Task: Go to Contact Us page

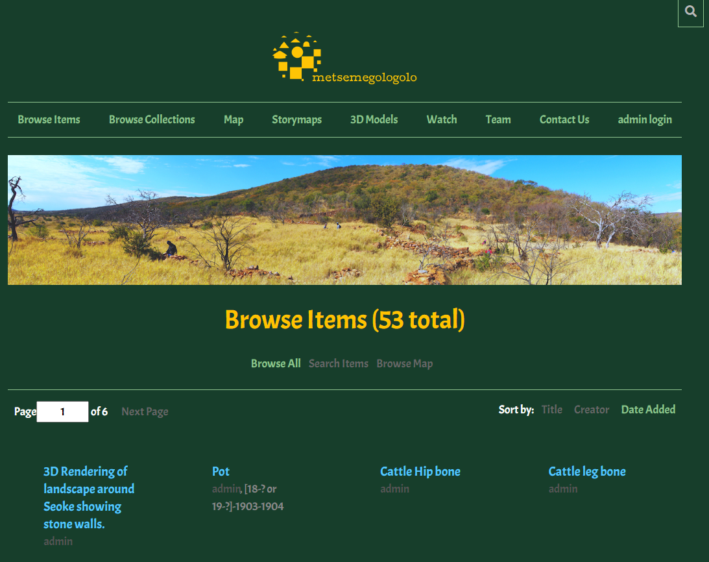Action: pos(564,119)
